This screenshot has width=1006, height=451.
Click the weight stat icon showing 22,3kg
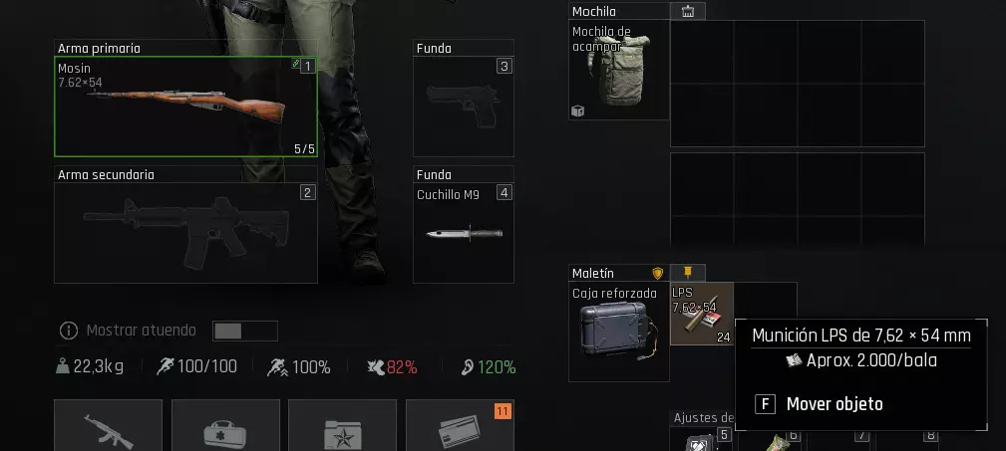pyautogui.click(x=62, y=367)
